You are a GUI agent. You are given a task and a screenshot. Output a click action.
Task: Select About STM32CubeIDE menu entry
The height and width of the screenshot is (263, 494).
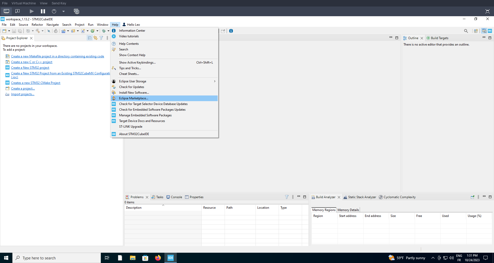(x=164, y=134)
